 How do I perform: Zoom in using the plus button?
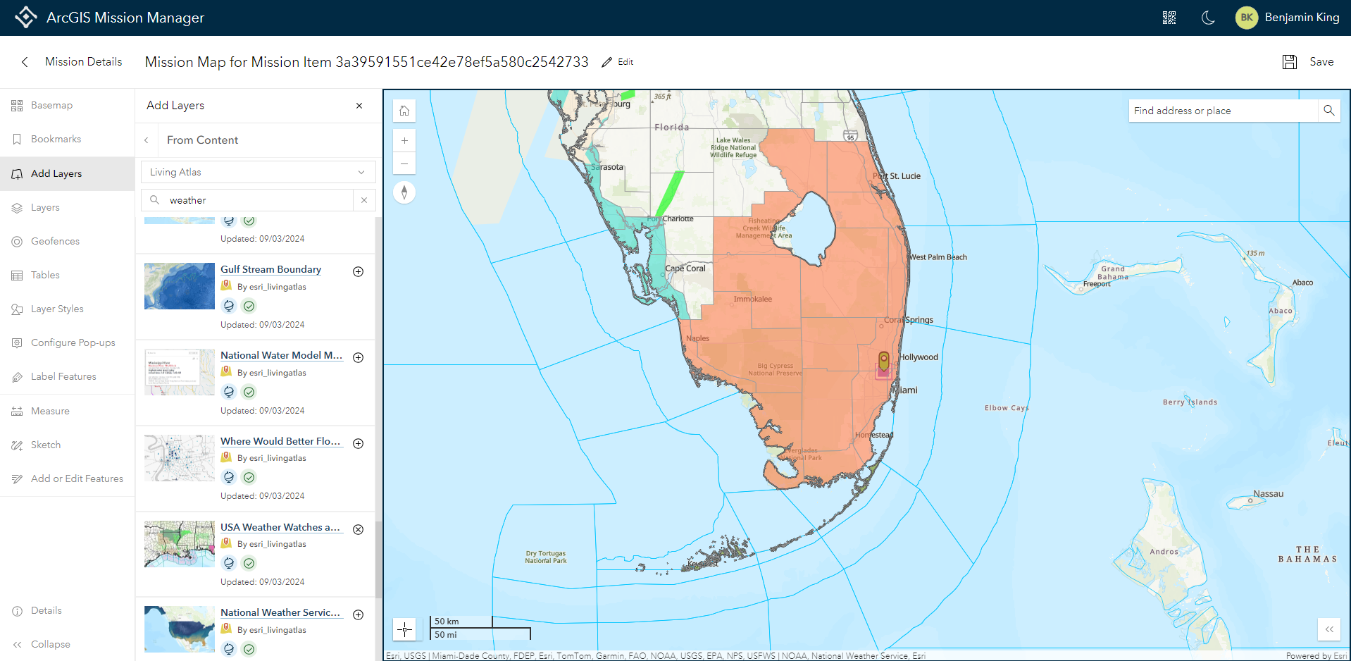pyautogui.click(x=404, y=140)
